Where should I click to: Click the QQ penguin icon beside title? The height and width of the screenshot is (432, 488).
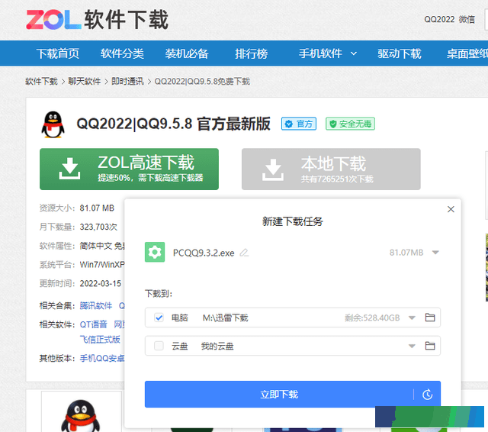pos(53,124)
